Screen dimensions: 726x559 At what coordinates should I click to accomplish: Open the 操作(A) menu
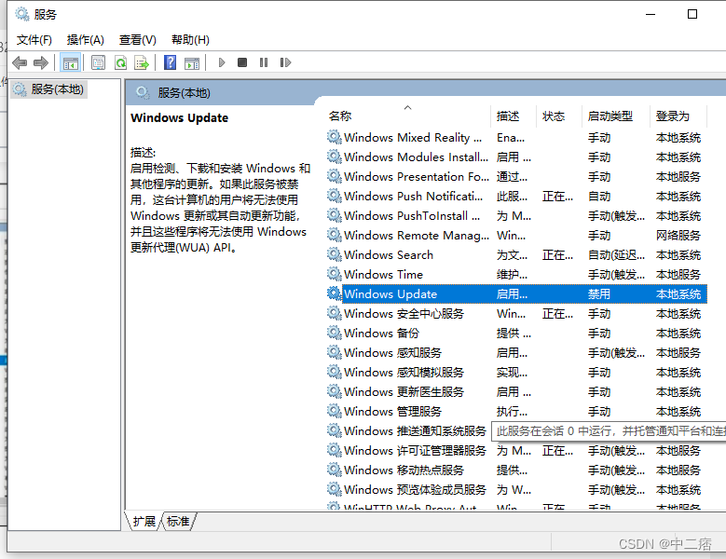pos(86,40)
